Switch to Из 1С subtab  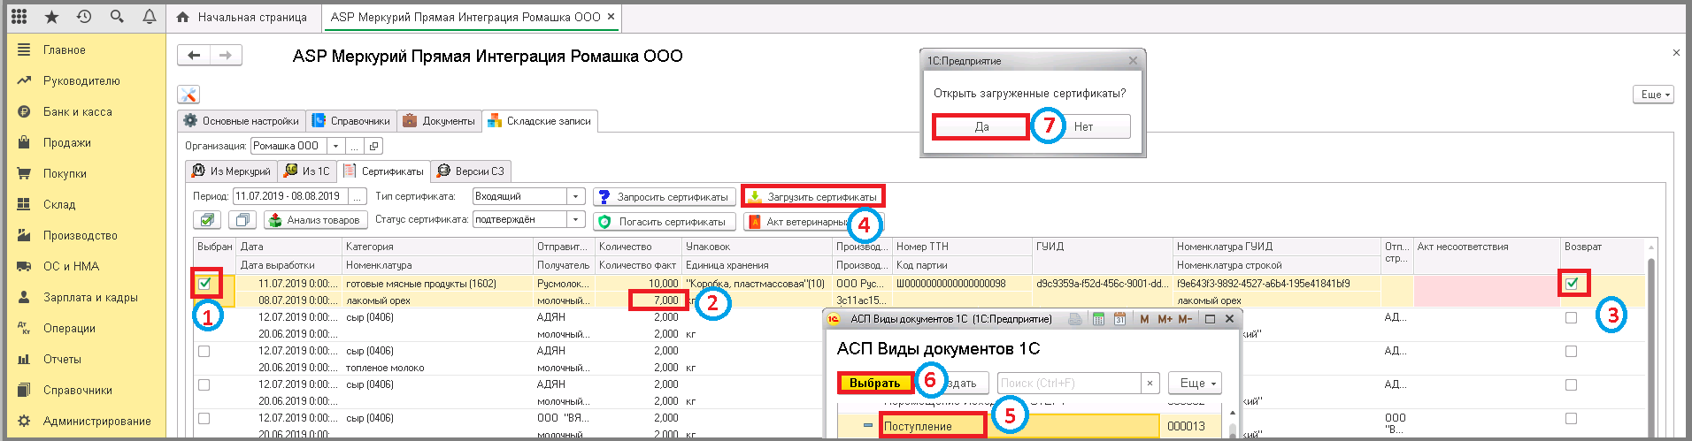(308, 171)
